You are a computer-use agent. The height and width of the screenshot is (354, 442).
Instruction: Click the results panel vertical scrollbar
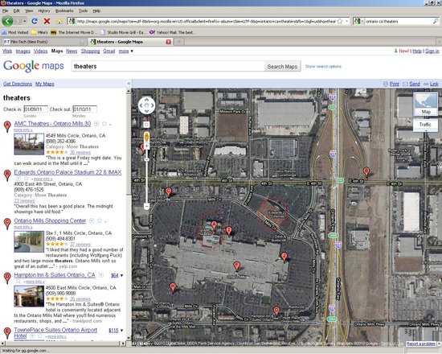[x=129, y=215]
